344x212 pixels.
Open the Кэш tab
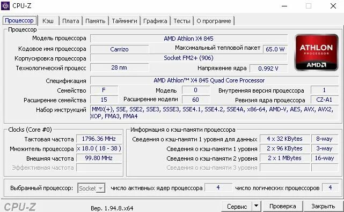tap(48, 21)
